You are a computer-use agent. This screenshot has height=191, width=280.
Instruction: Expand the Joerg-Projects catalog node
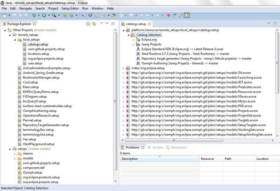(133, 44)
